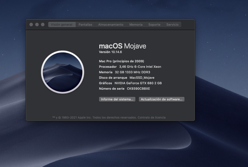Show the Servicio tab
248x167 pixels.
pos(172,25)
